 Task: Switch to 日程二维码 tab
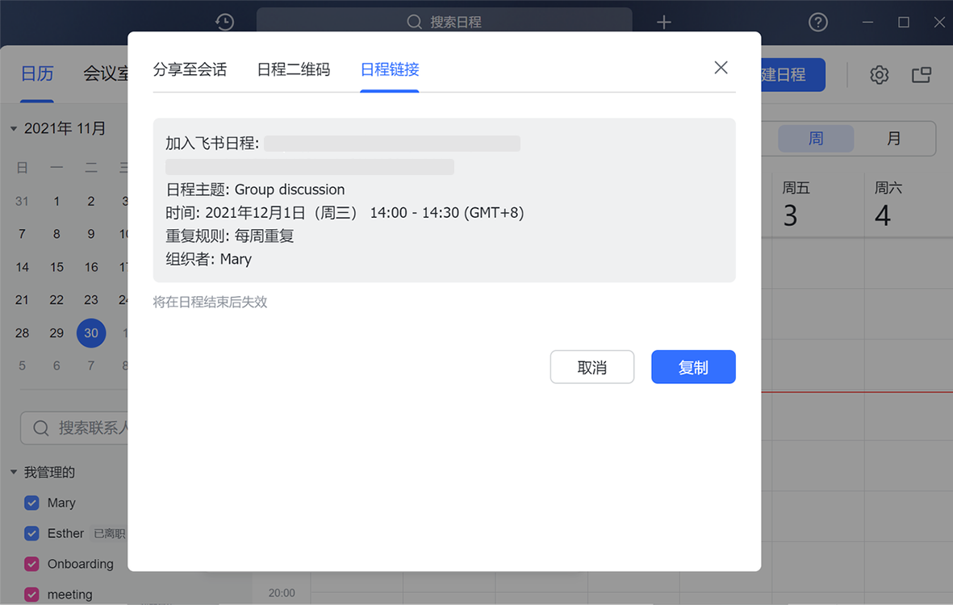point(294,69)
